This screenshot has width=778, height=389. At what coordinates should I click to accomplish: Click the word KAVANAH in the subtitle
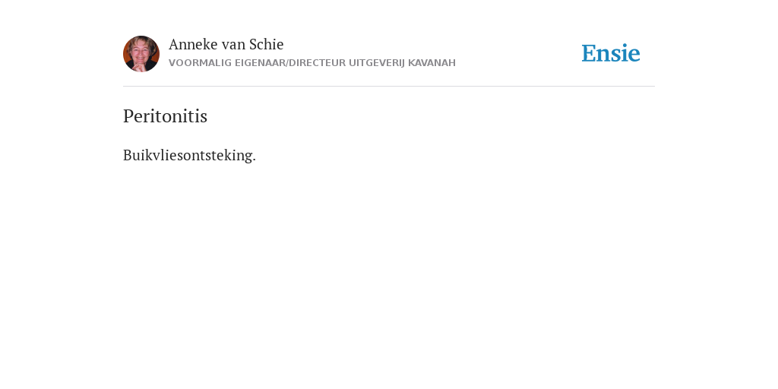point(432,63)
